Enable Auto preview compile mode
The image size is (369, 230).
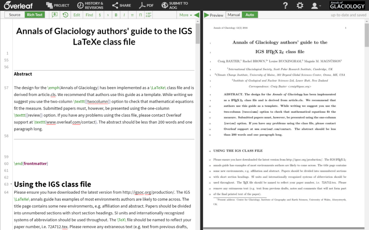[x=250, y=15]
